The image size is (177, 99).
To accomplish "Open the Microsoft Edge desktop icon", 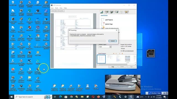I will 30,37.
